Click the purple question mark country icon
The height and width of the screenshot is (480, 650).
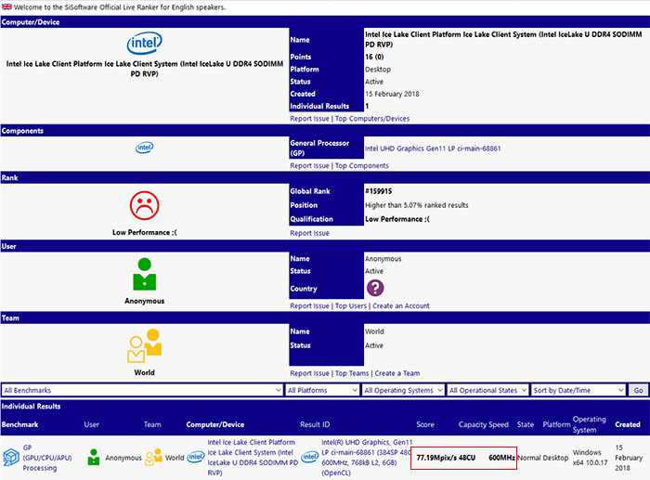[x=375, y=288]
